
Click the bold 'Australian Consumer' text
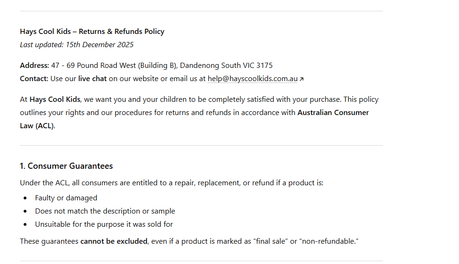tap(333, 113)
